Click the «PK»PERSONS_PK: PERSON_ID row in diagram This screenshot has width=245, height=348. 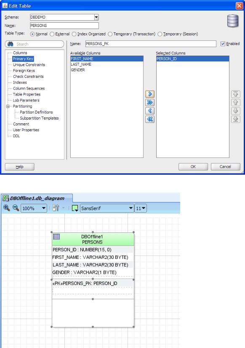click(93, 284)
